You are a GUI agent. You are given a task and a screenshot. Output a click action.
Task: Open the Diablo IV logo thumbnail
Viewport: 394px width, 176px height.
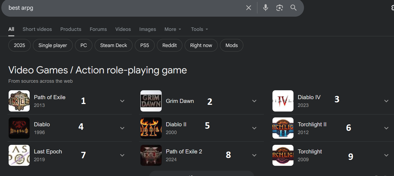[x=283, y=101]
